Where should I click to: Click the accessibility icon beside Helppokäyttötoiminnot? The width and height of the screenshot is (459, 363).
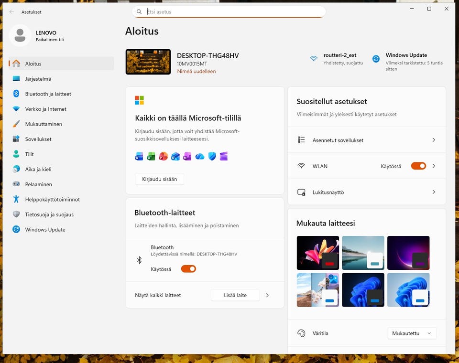[16, 199]
